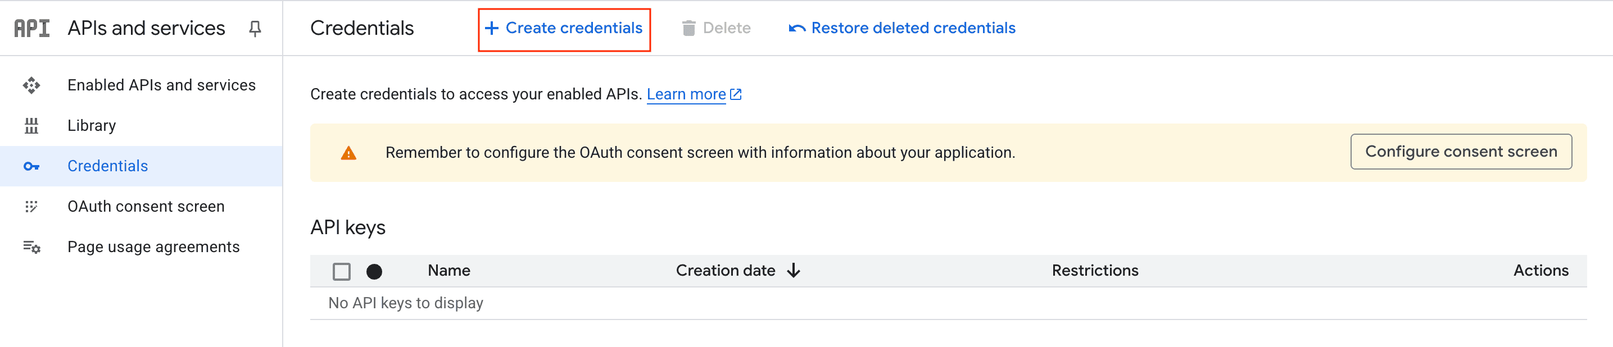The width and height of the screenshot is (1613, 347).
Task: Tick the select-all API keys checkbox
Action: [341, 271]
